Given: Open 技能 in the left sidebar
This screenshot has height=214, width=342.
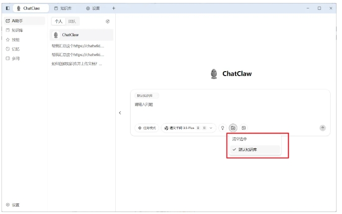Looking at the screenshot, I should click(x=24, y=40).
